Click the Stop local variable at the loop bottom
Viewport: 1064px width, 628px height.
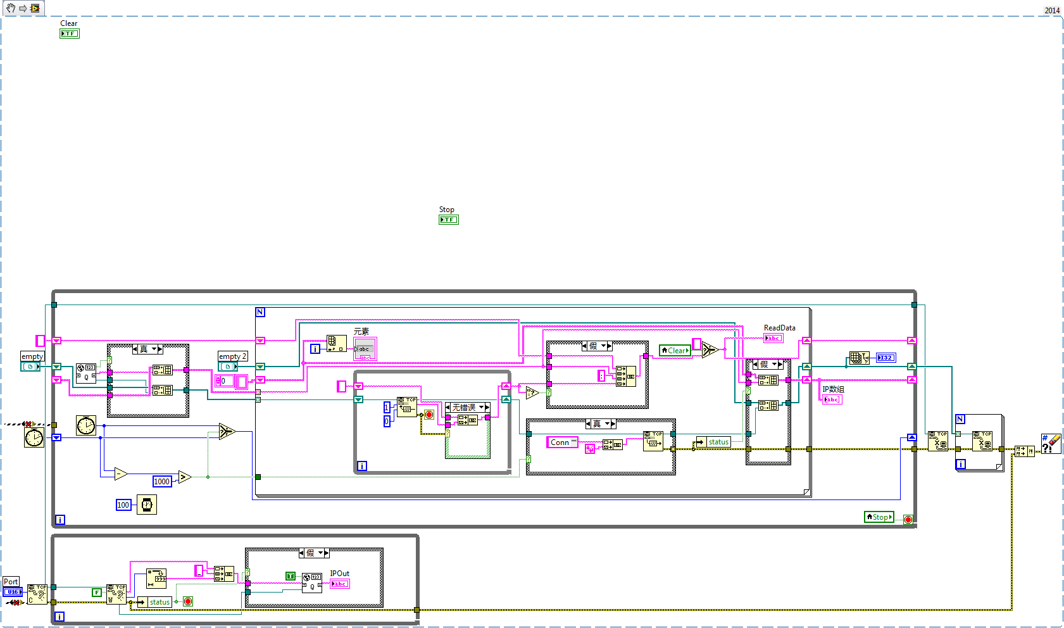pyautogui.click(x=879, y=517)
